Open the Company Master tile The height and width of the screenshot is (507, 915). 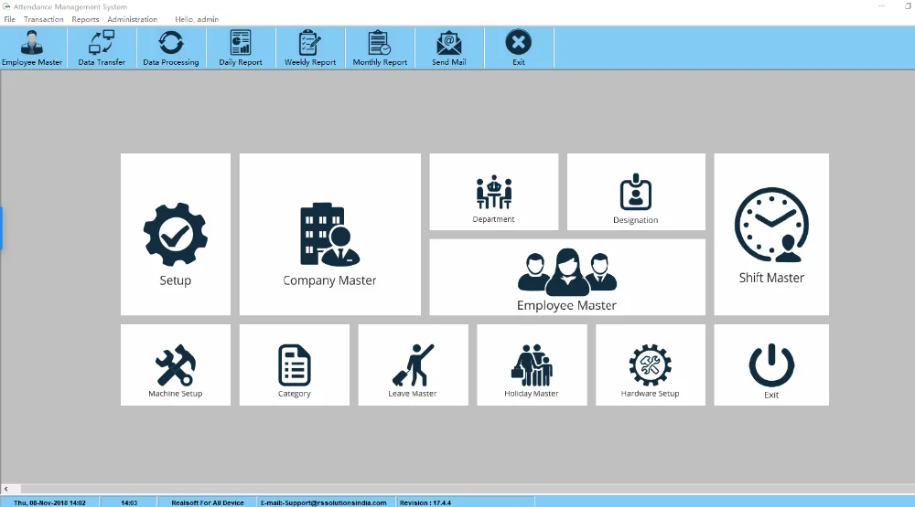[329, 235]
